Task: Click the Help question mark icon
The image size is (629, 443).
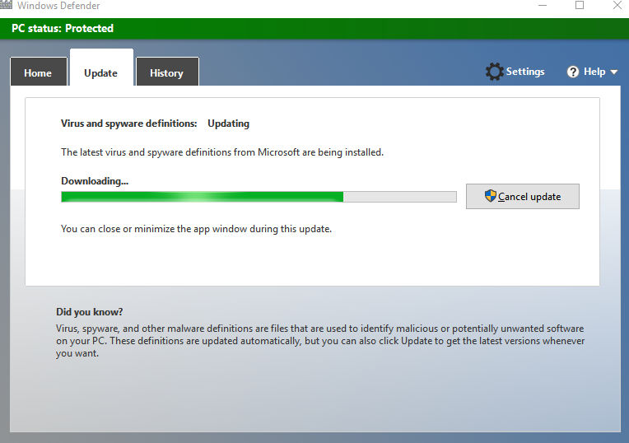Action: pyautogui.click(x=573, y=72)
